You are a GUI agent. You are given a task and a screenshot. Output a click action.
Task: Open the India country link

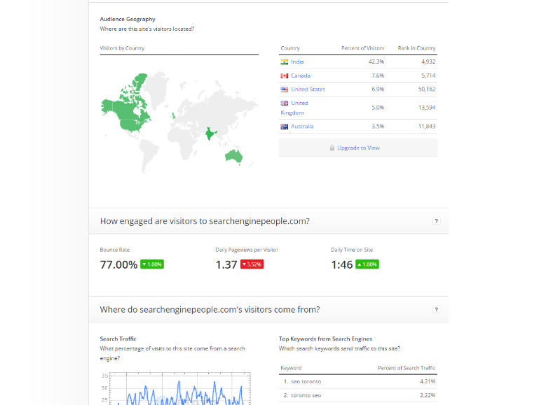pyautogui.click(x=297, y=62)
